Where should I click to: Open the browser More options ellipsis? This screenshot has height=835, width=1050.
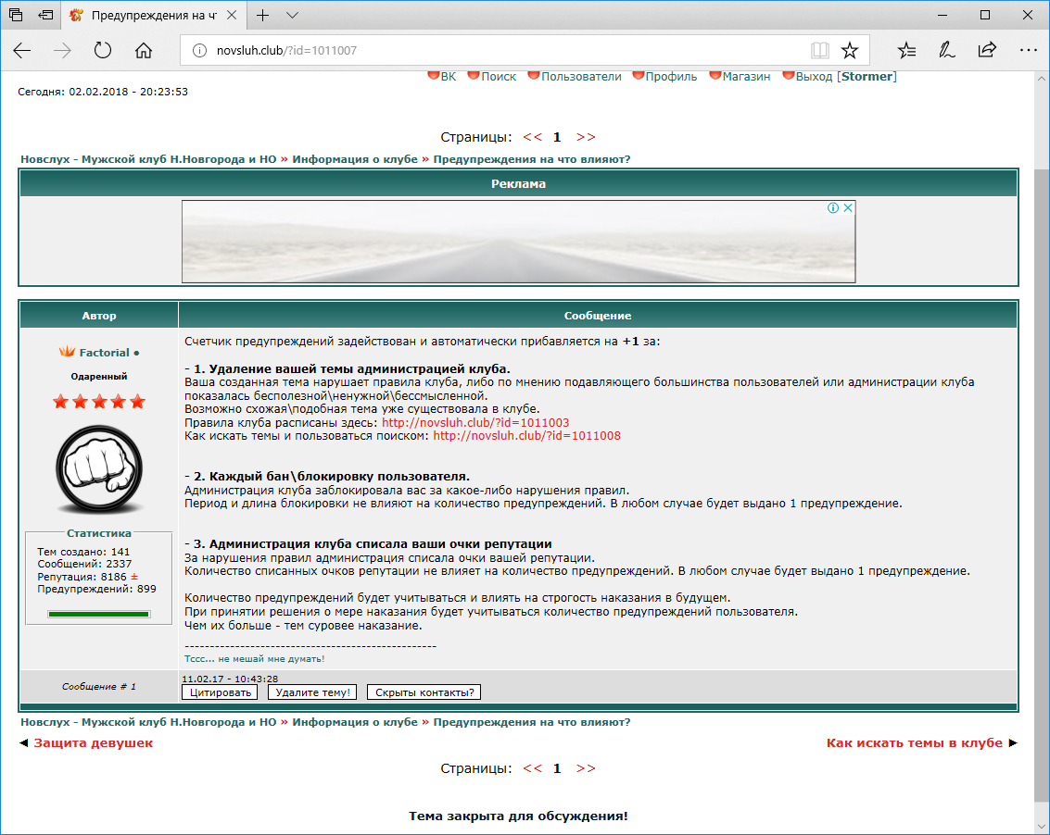click(x=1027, y=50)
